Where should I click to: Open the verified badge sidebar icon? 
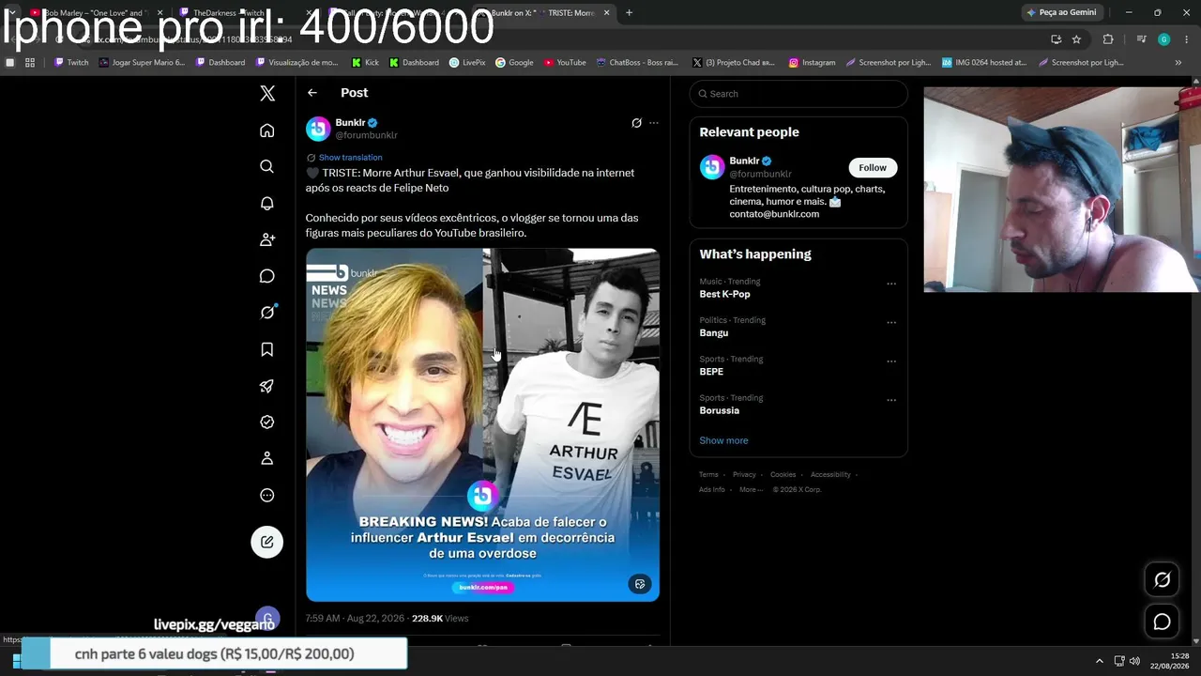[x=267, y=422]
